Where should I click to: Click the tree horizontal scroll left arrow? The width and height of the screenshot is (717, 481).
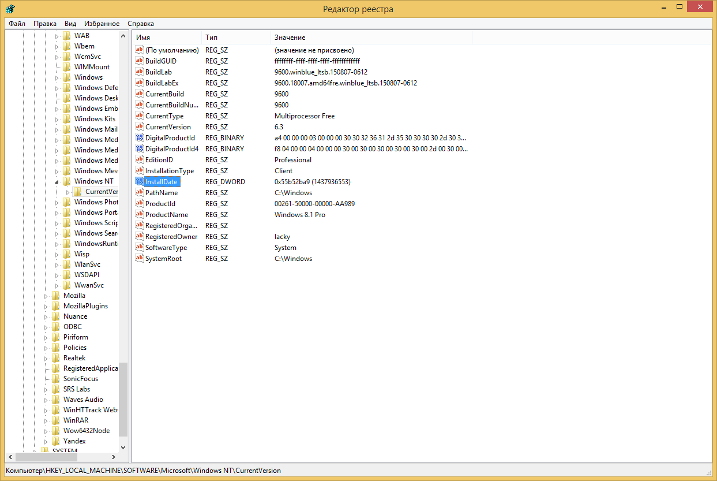(x=10, y=457)
